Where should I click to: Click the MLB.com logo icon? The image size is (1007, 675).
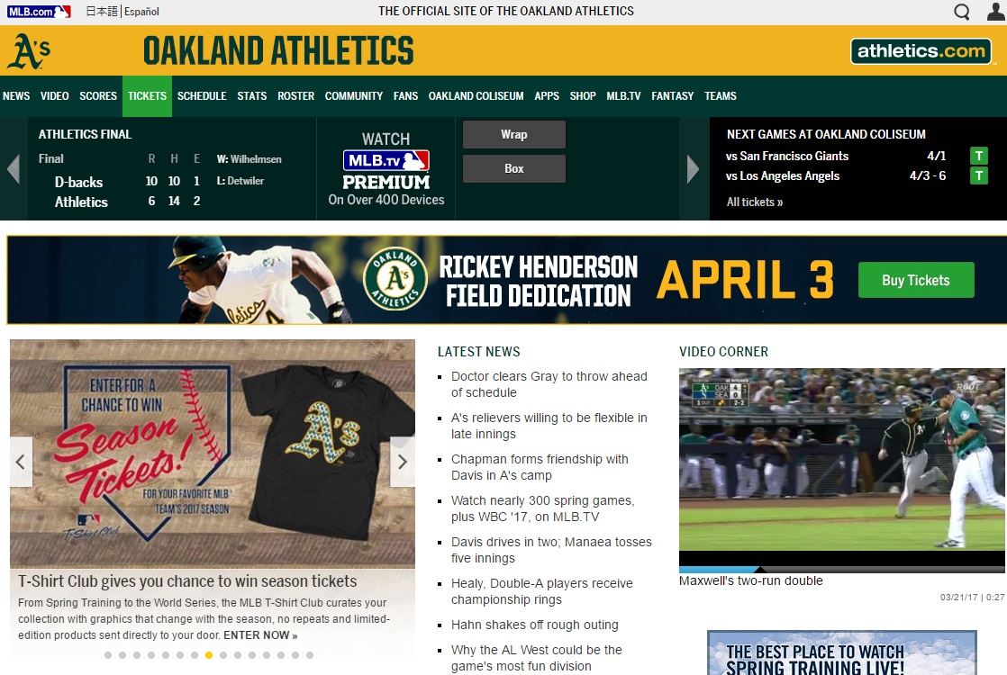click(x=39, y=12)
